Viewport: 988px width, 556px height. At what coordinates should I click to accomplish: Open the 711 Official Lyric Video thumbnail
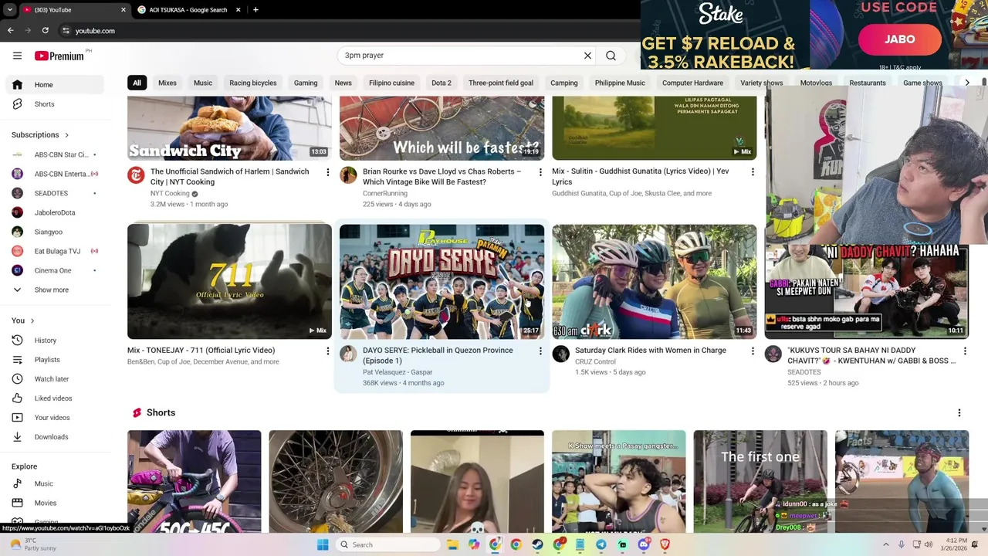tap(229, 281)
